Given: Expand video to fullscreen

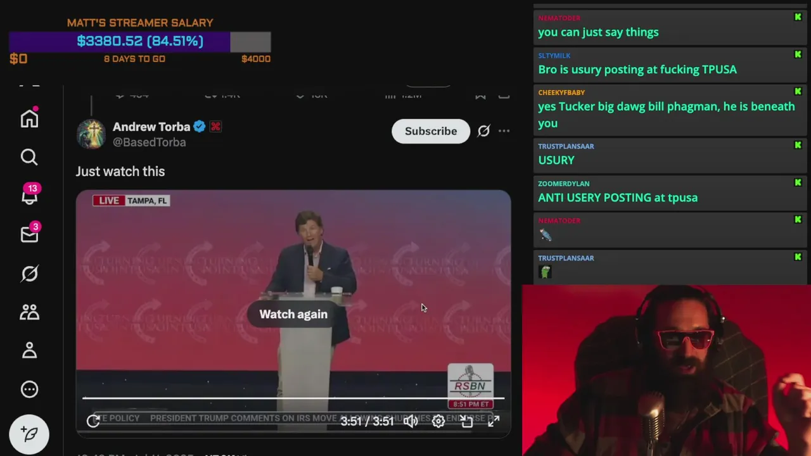Looking at the screenshot, I should (494, 421).
